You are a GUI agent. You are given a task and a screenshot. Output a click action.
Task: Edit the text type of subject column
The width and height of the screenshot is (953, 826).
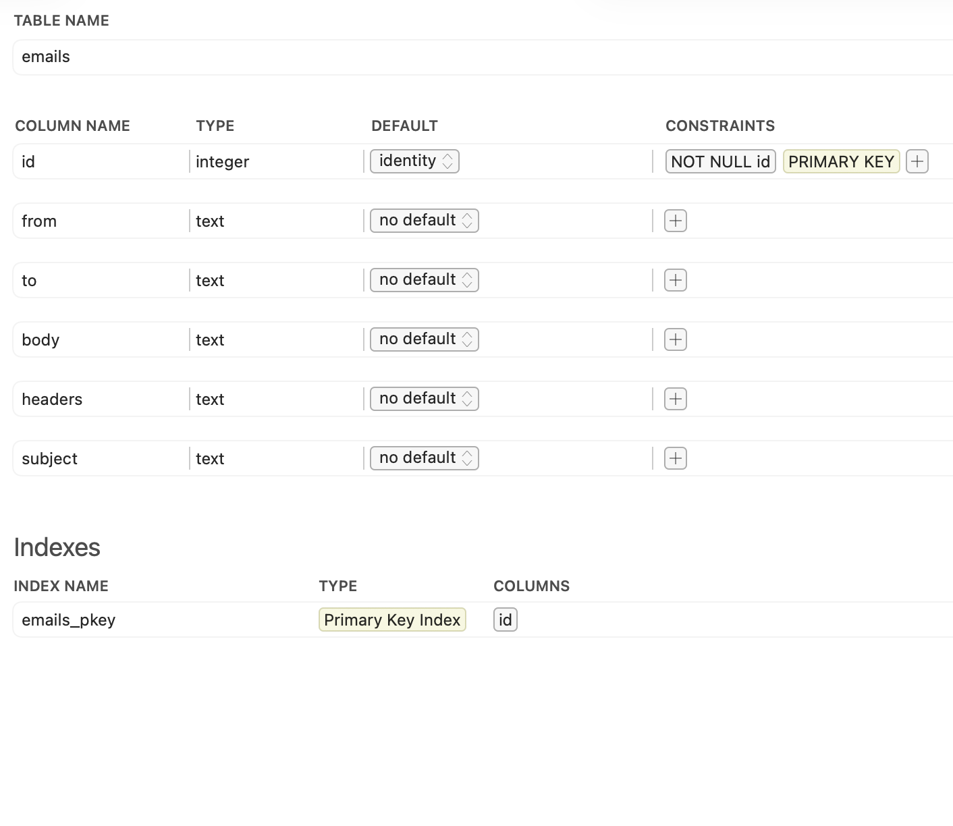tap(275, 458)
